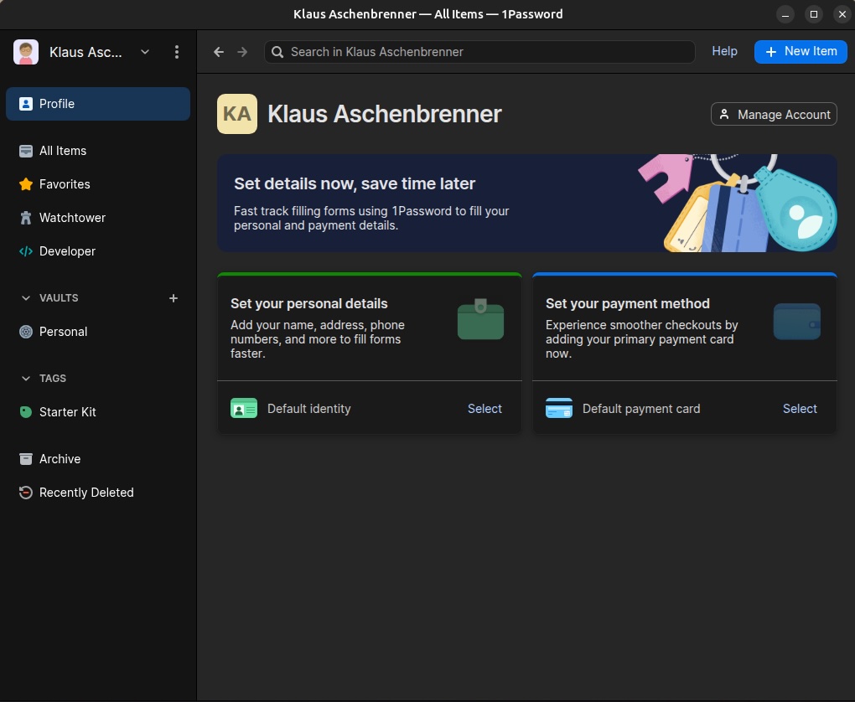
Task: Click the Personal vault icon
Action: tap(26, 332)
